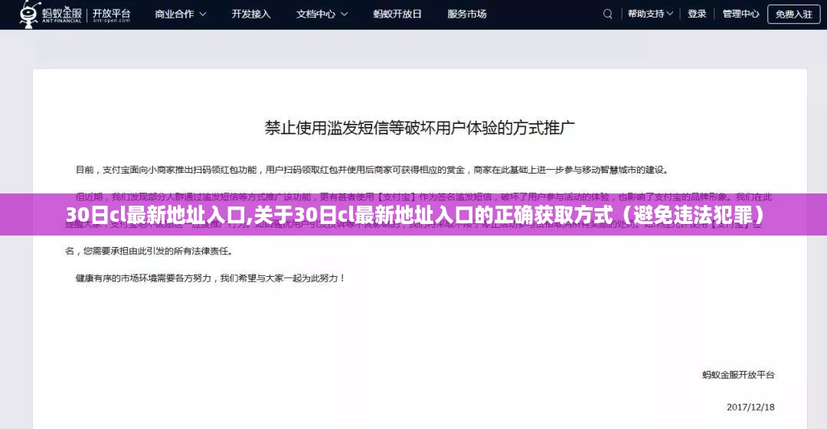Click the Ant Financial ant logo
The width and height of the screenshot is (827, 429).
tap(29, 13)
